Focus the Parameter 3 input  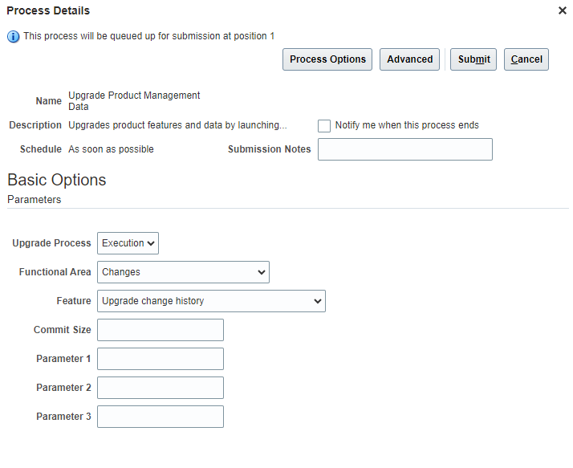161,417
